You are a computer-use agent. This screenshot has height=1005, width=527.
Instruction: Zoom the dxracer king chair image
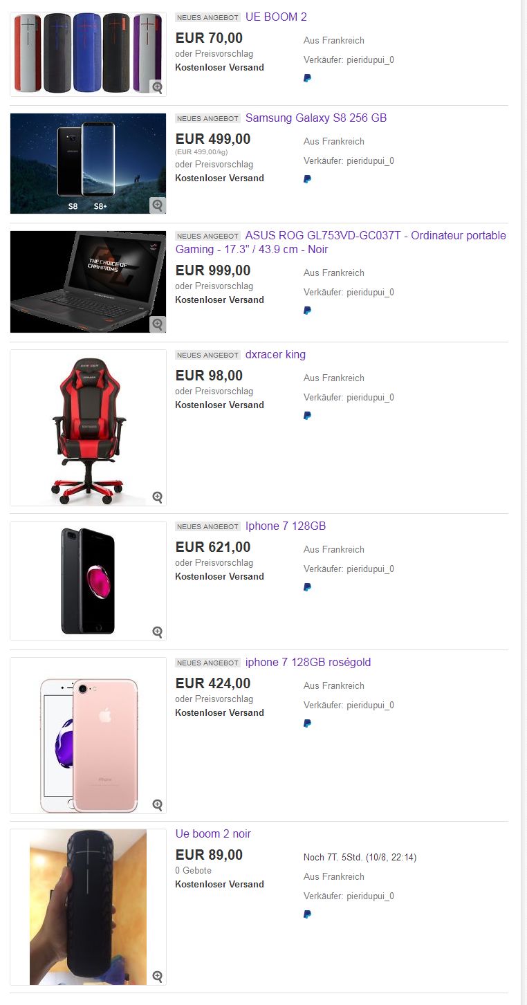158,497
